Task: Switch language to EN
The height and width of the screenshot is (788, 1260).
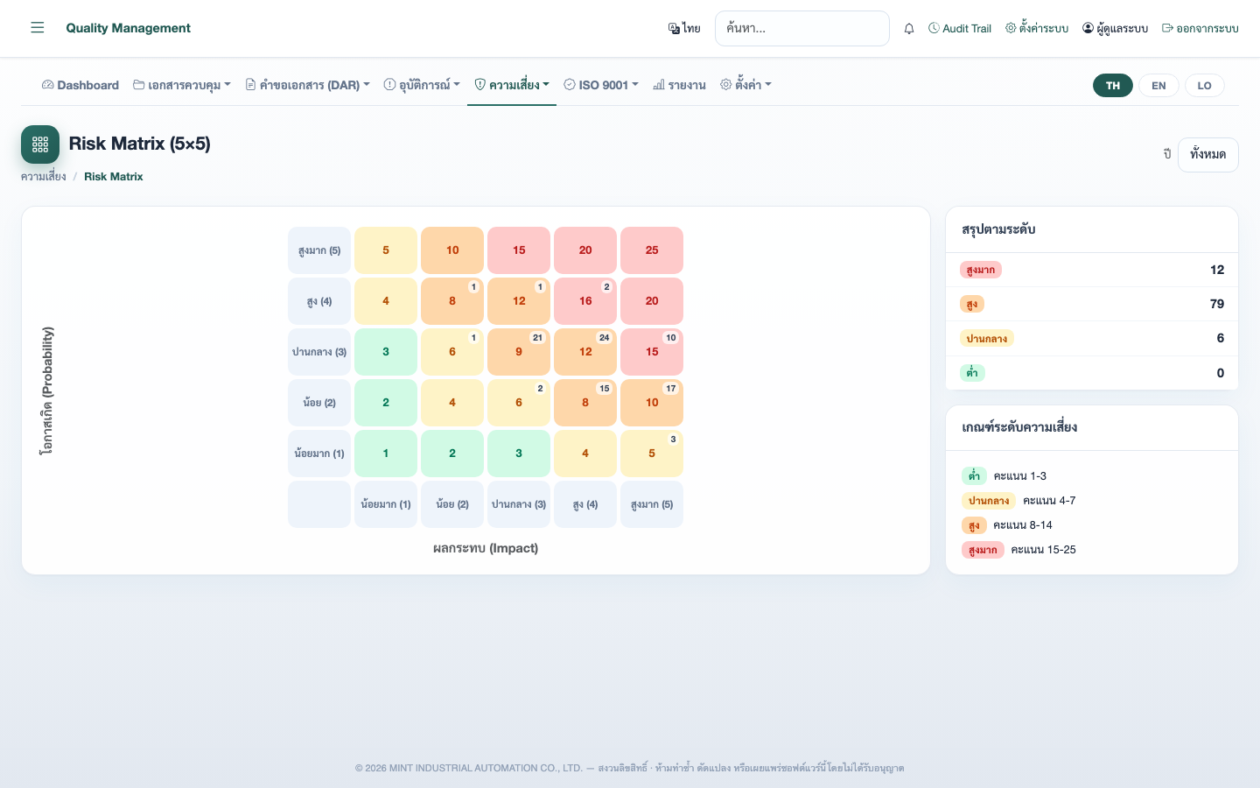Action: click(x=1158, y=86)
